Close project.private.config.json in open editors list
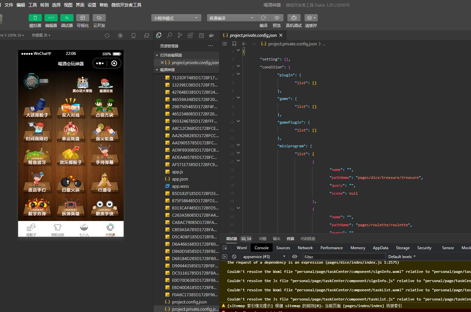 tap(162, 62)
